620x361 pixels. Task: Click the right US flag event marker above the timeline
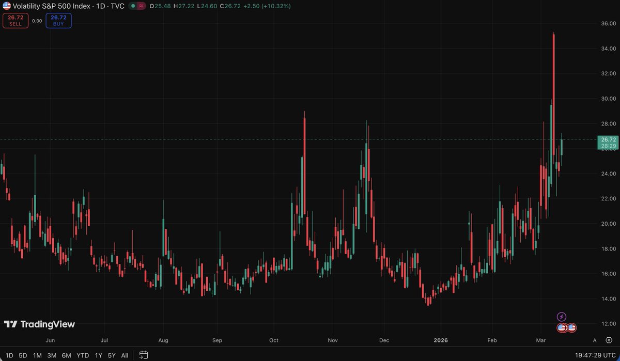[x=571, y=327]
